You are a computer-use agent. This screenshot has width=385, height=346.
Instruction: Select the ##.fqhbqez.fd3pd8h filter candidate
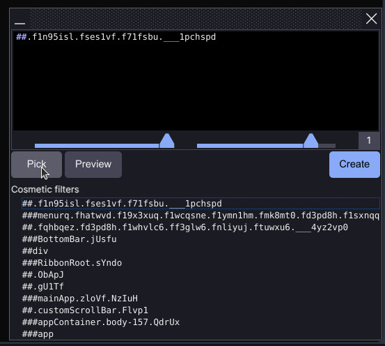point(185,227)
